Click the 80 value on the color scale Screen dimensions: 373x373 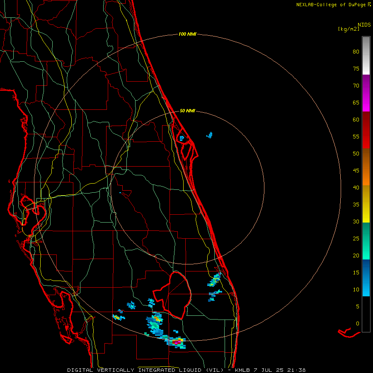coord(356,52)
